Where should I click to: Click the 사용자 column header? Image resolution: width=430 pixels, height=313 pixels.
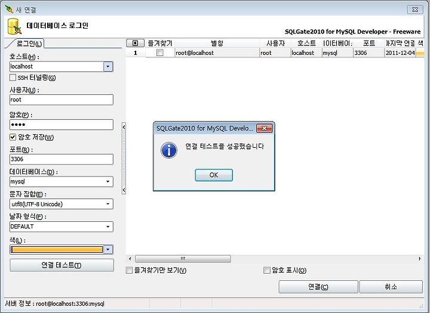tap(275, 43)
